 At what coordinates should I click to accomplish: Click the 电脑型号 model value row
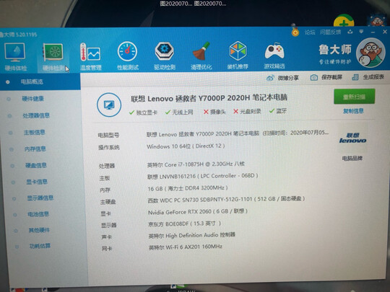click(238, 133)
